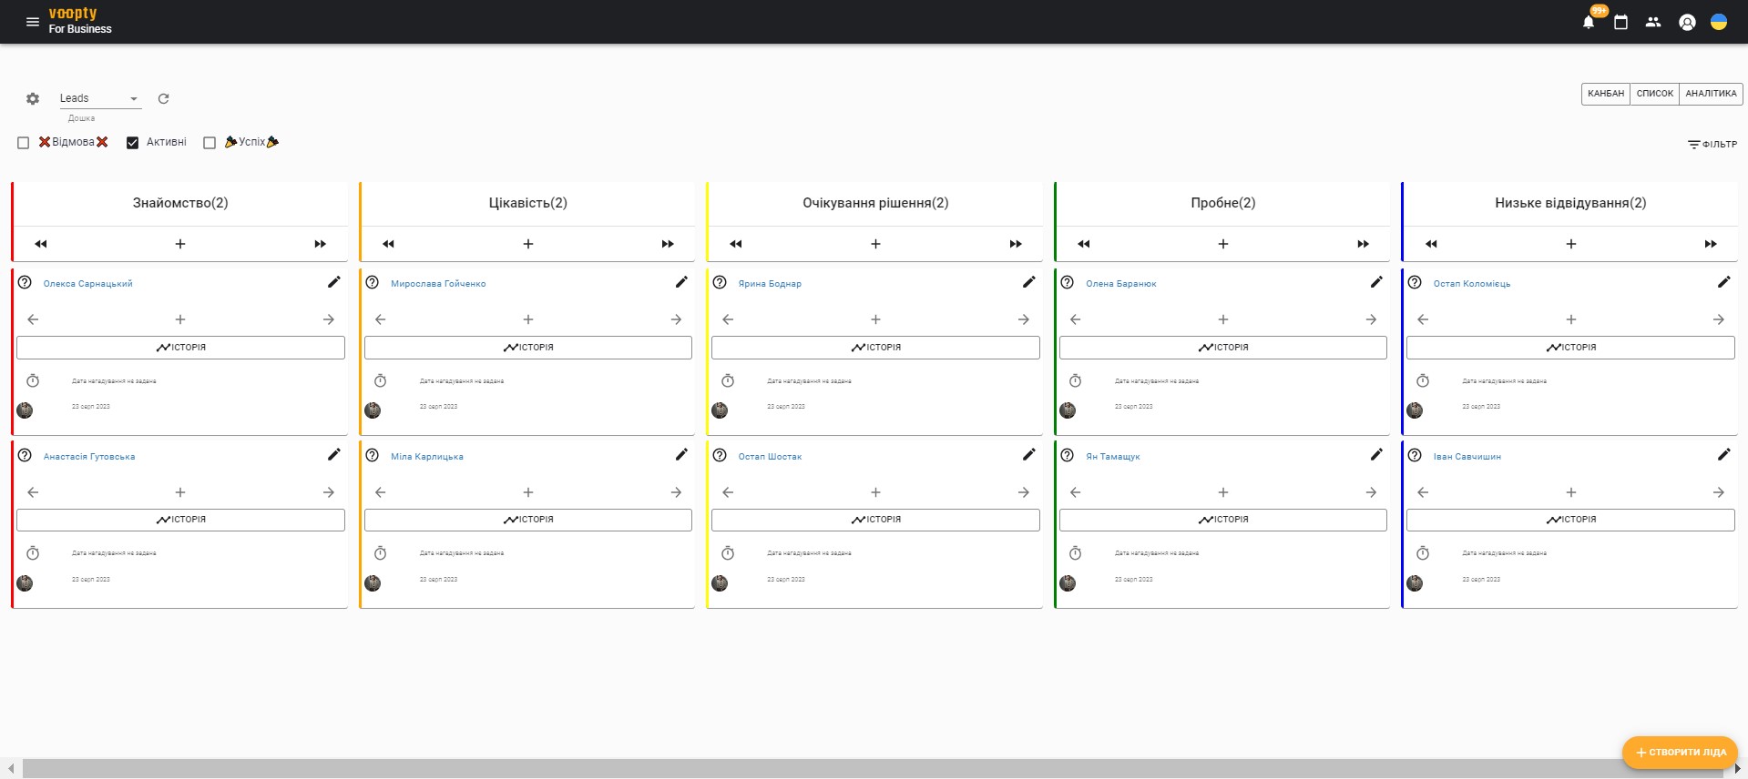1748x779 pixels.
Task: Open the Фільтр panel
Action: [x=1712, y=144]
